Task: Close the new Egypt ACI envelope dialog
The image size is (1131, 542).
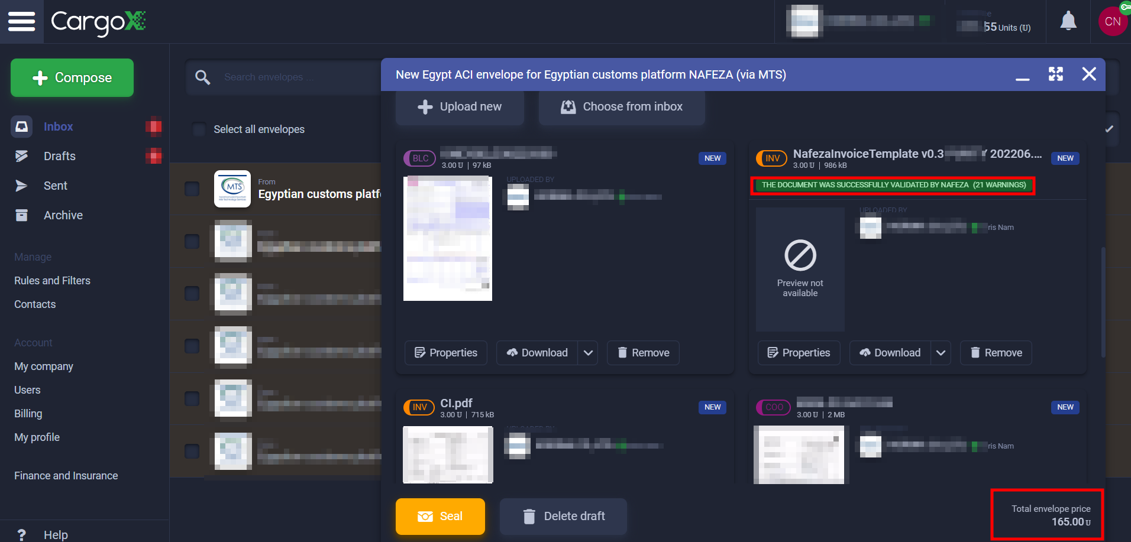Action: pyautogui.click(x=1089, y=74)
